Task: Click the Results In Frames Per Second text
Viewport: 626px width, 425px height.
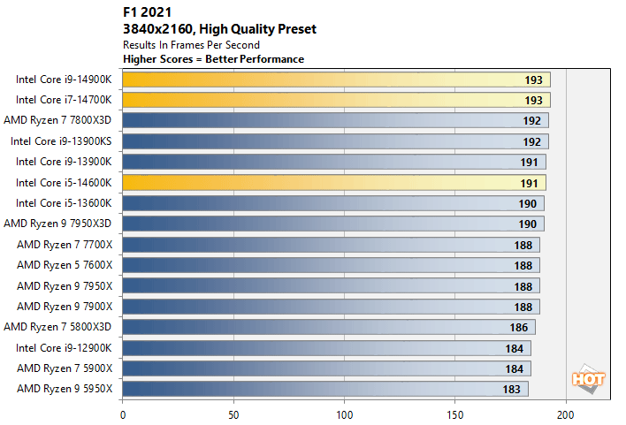Action: pyautogui.click(x=191, y=45)
